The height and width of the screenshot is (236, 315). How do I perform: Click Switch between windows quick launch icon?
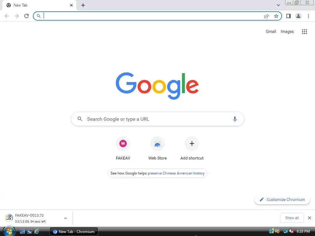30,232
